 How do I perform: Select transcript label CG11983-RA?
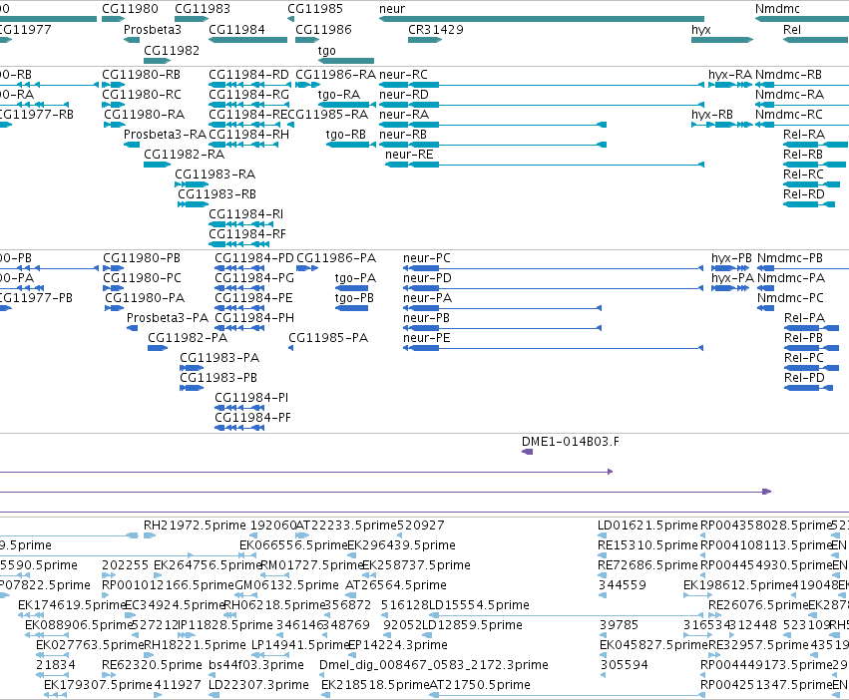[214, 175]
